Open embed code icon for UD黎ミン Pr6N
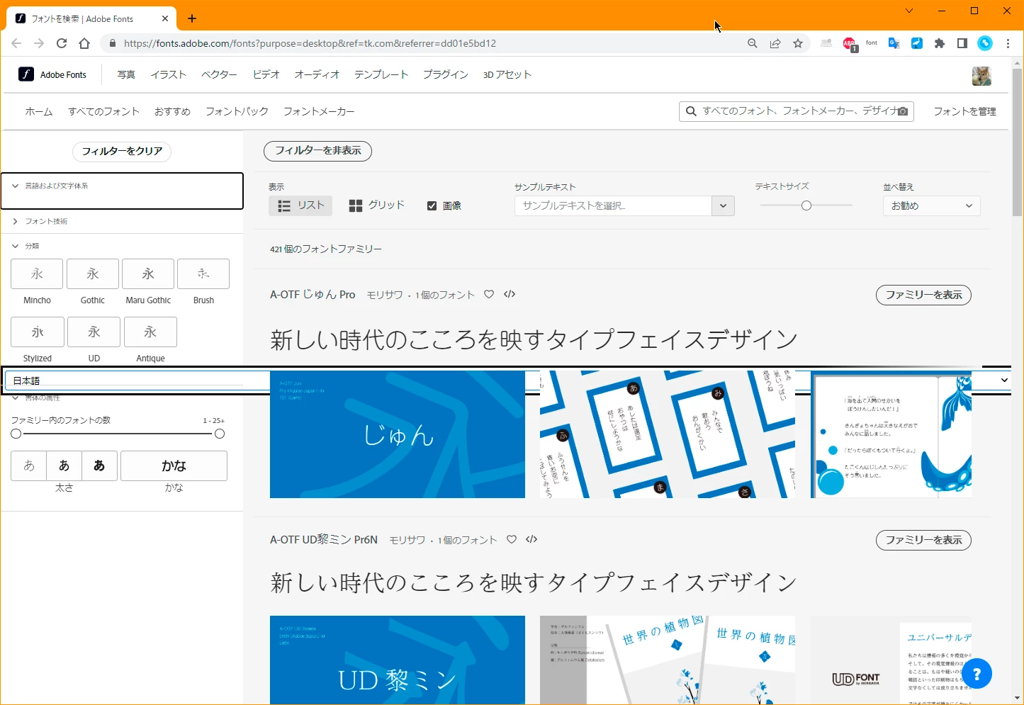 (531, 539)
